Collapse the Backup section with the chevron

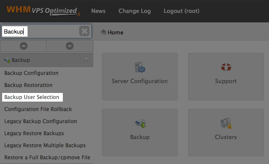[x=86, y=60]
